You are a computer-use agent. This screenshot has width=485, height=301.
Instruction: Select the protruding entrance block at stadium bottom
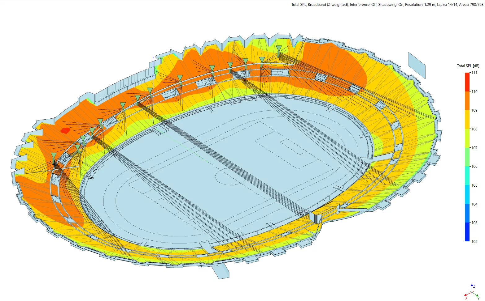coord(221,271)
